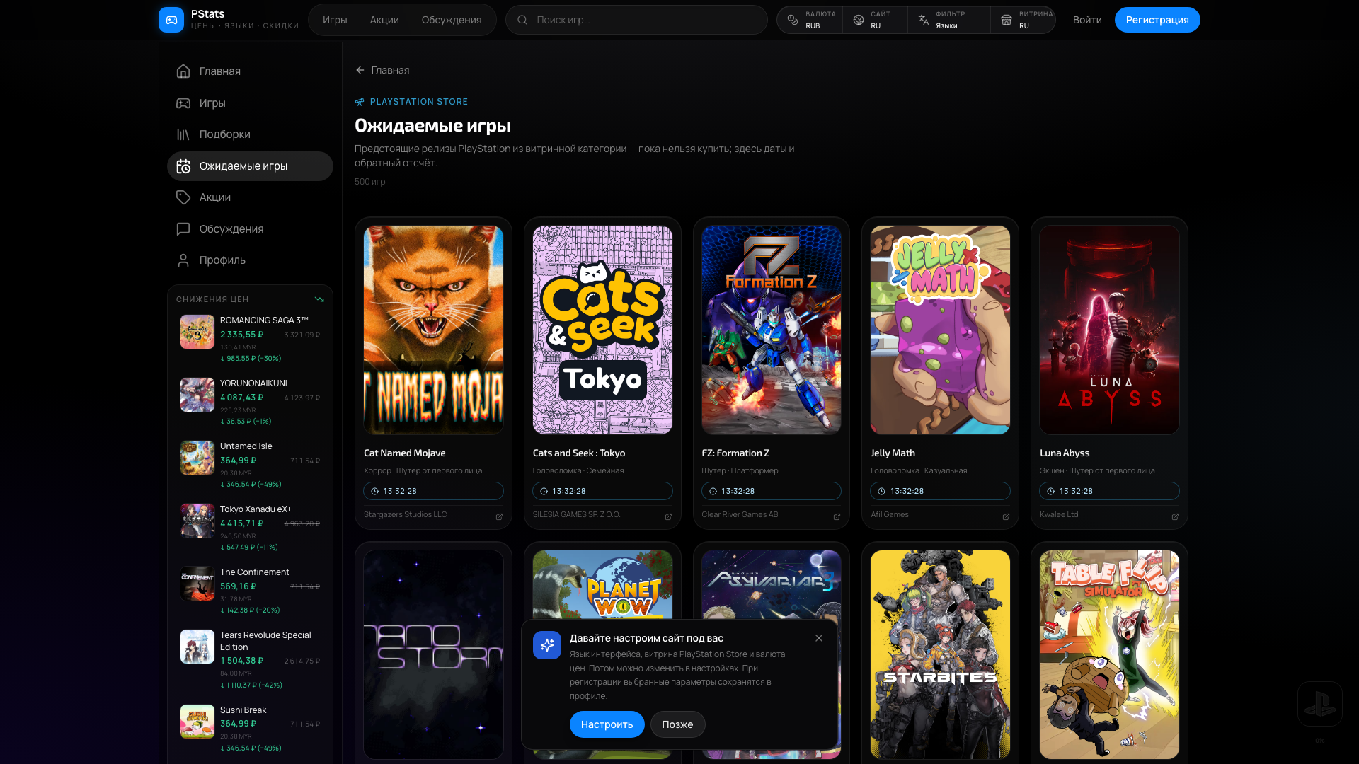Click external link icon for SILESIA GAMES

(x=668, y=516)
